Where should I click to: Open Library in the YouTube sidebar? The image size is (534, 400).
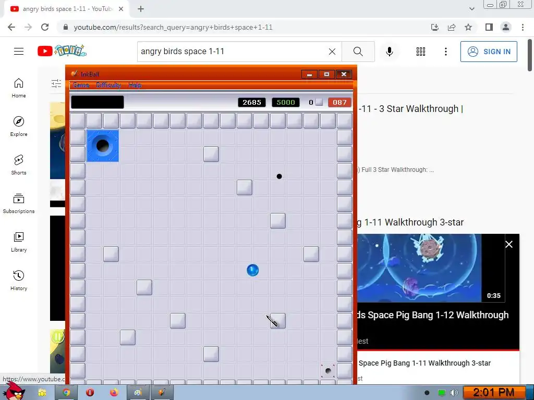point(19,242)
